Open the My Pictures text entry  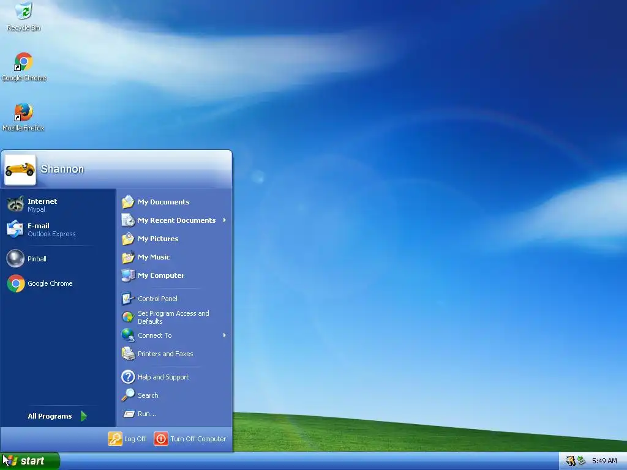pyautogui.click(x=158, y=239)
